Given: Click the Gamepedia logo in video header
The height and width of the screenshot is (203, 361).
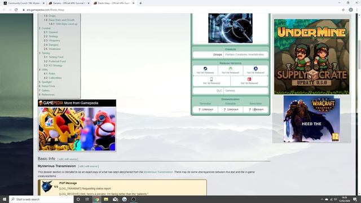Looking at the screenshot, I should point(51,103).
